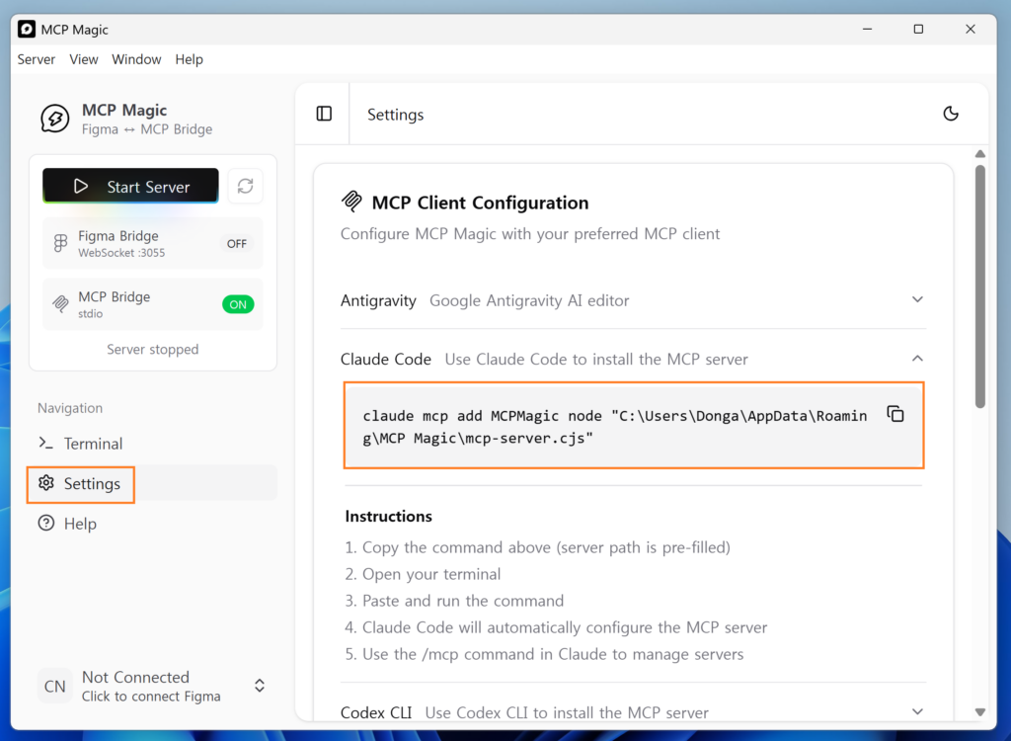Click "Copy the command above" instruction step

click(x=546, y=547)
